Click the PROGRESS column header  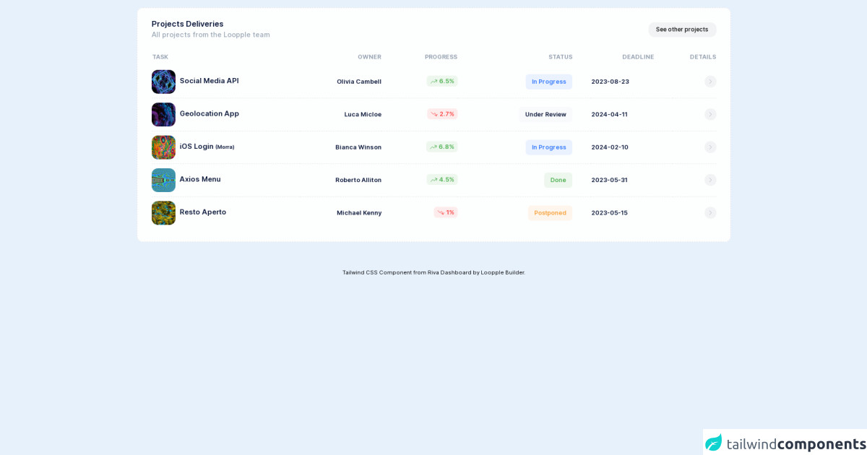pos(441,56)
